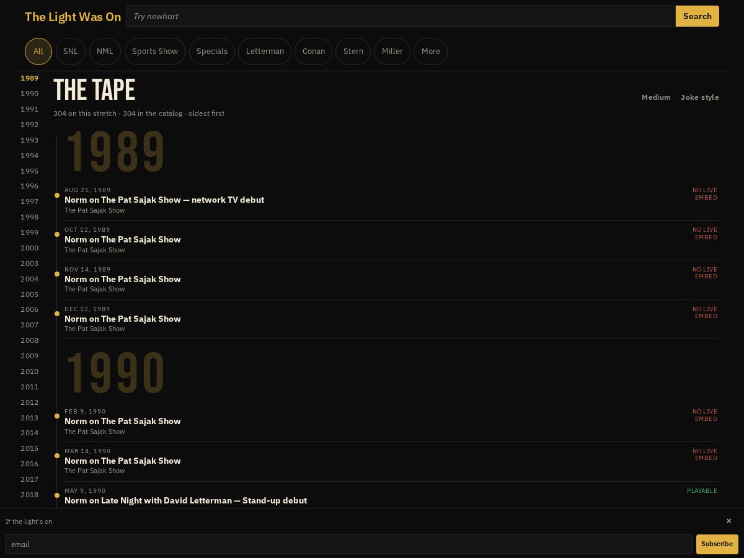Jump to year 2015 in sidebar
Screen dimensions: 744x558
click(29, 448)
